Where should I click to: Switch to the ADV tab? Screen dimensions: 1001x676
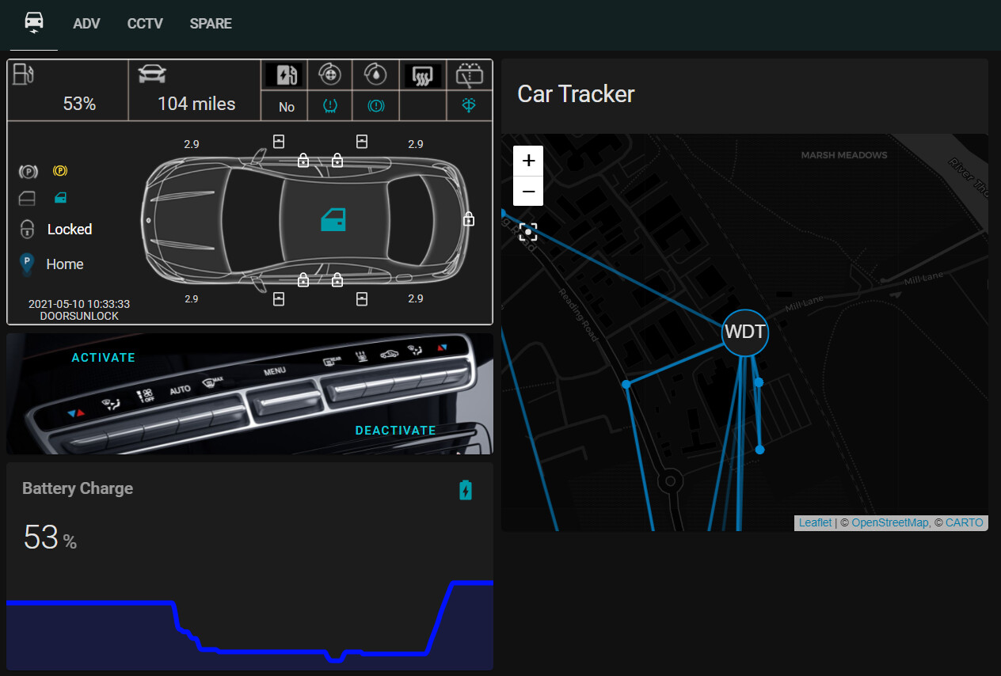[86, 24]
